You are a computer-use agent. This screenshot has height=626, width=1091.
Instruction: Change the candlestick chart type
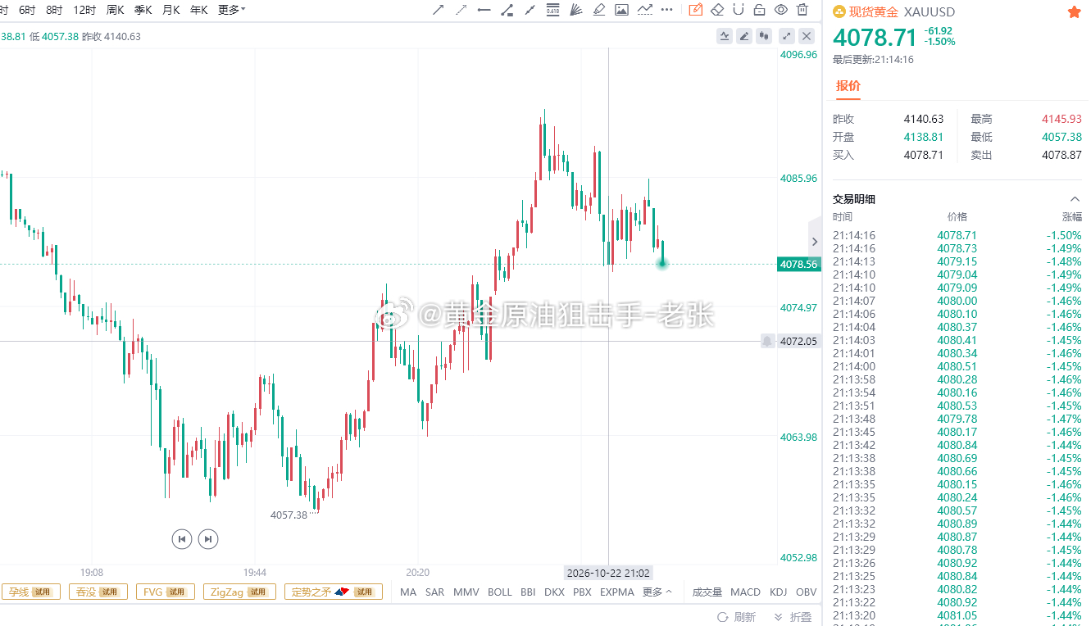(x=765, y=36)
